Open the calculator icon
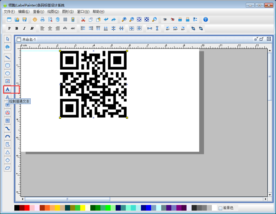The image size is (276, 214). tap(73, 19)
